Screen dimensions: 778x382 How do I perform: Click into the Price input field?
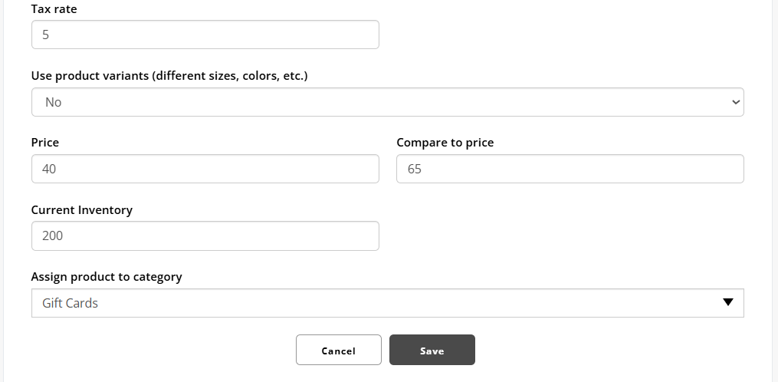coord(205,169)
